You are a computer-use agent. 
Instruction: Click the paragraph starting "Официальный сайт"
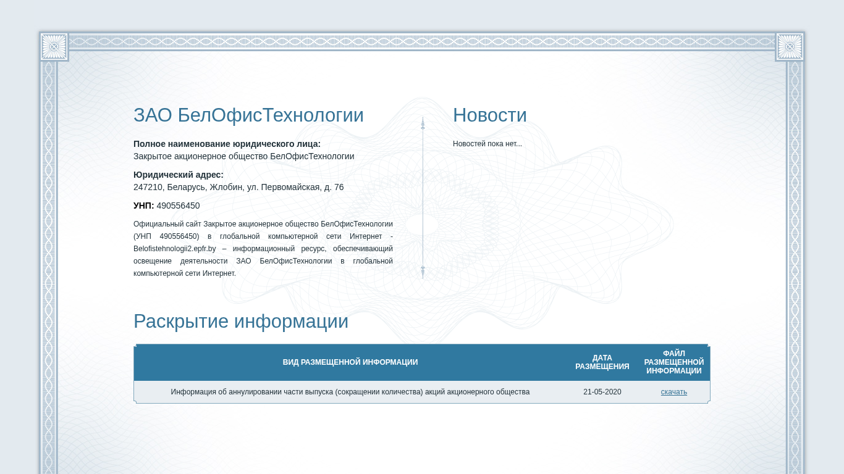click(263, 249)
